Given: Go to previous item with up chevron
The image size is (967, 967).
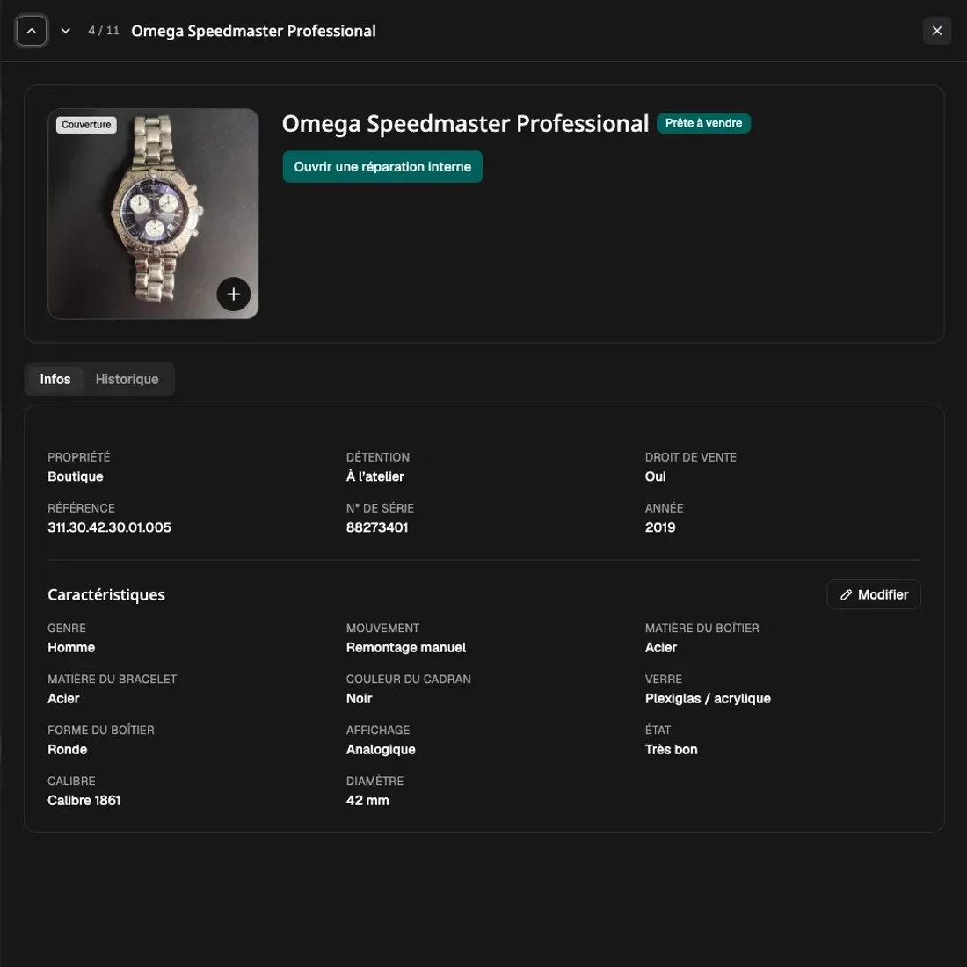Looking at the screenshot, I should (32, 31).
